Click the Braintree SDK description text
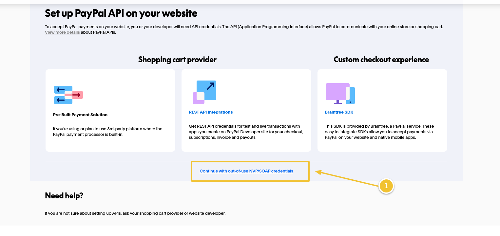This screenshot has height=236, width=500. [x=379, y=132]
